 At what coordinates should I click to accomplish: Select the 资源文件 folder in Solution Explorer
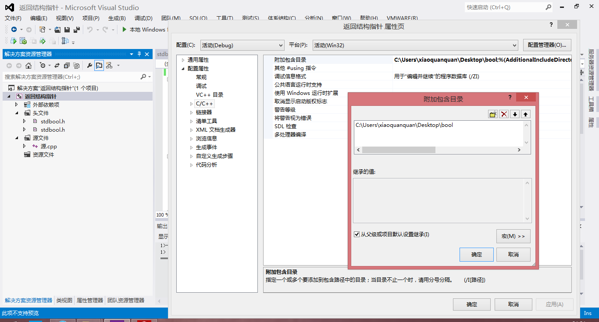(43, 154)
